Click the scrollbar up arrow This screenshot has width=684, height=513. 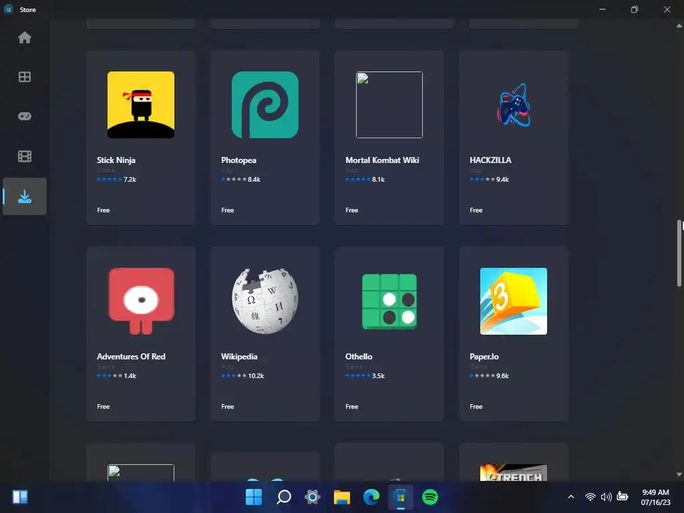pos(679,26)
